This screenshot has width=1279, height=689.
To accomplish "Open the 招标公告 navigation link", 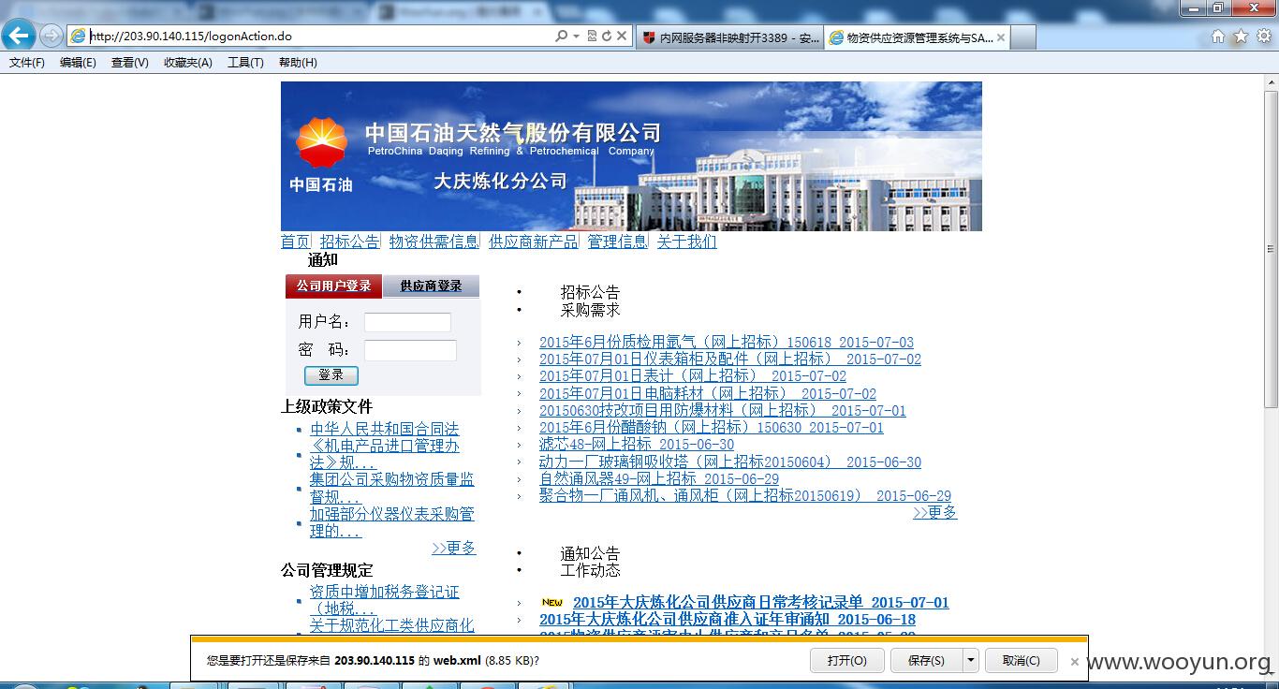I will pyautogui.click(x=349, y=242).
